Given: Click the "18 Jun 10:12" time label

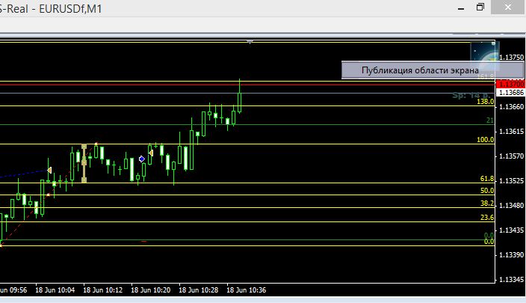Looking at the screenshot, I should coord(102,290).
